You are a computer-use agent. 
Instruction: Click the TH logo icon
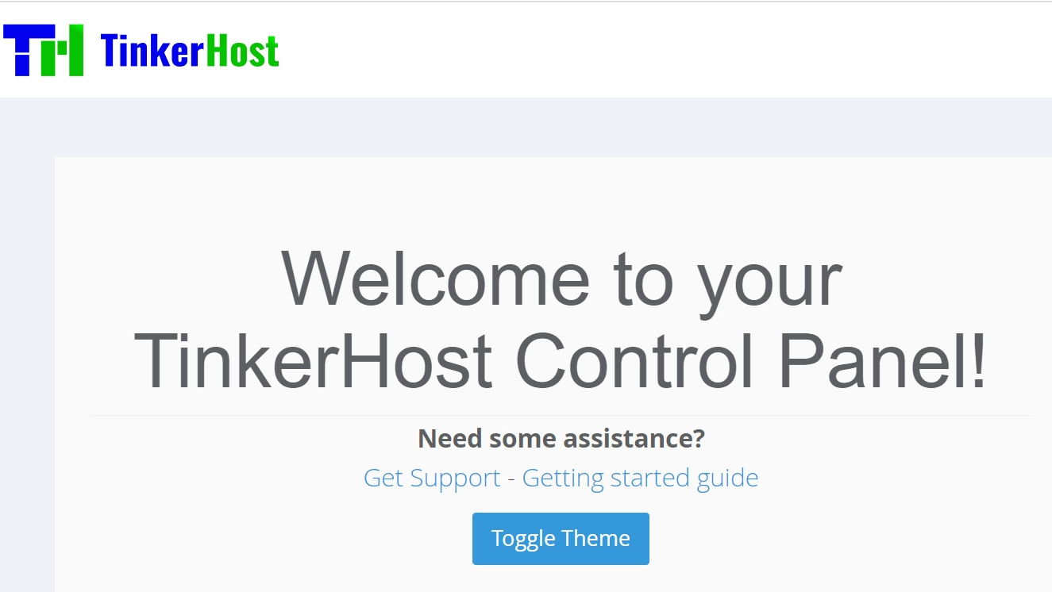pos(44,50)
